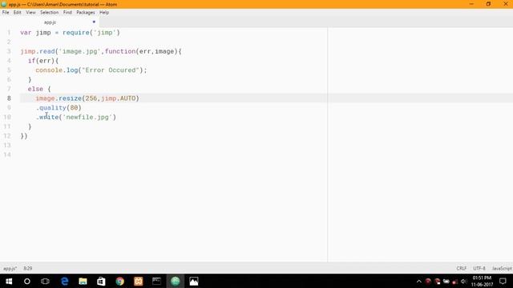Restore down the Atom window
The image size is (513, 288).
[x=488, y=4]
